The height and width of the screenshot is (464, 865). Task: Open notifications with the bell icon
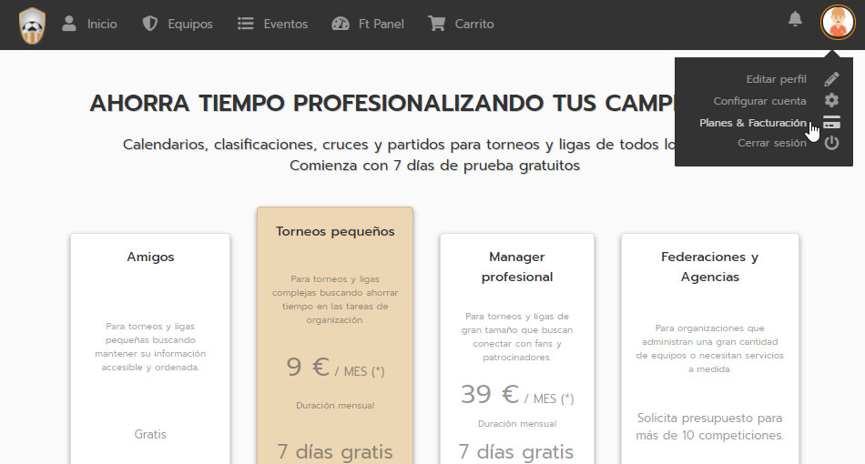click(796, 19)
